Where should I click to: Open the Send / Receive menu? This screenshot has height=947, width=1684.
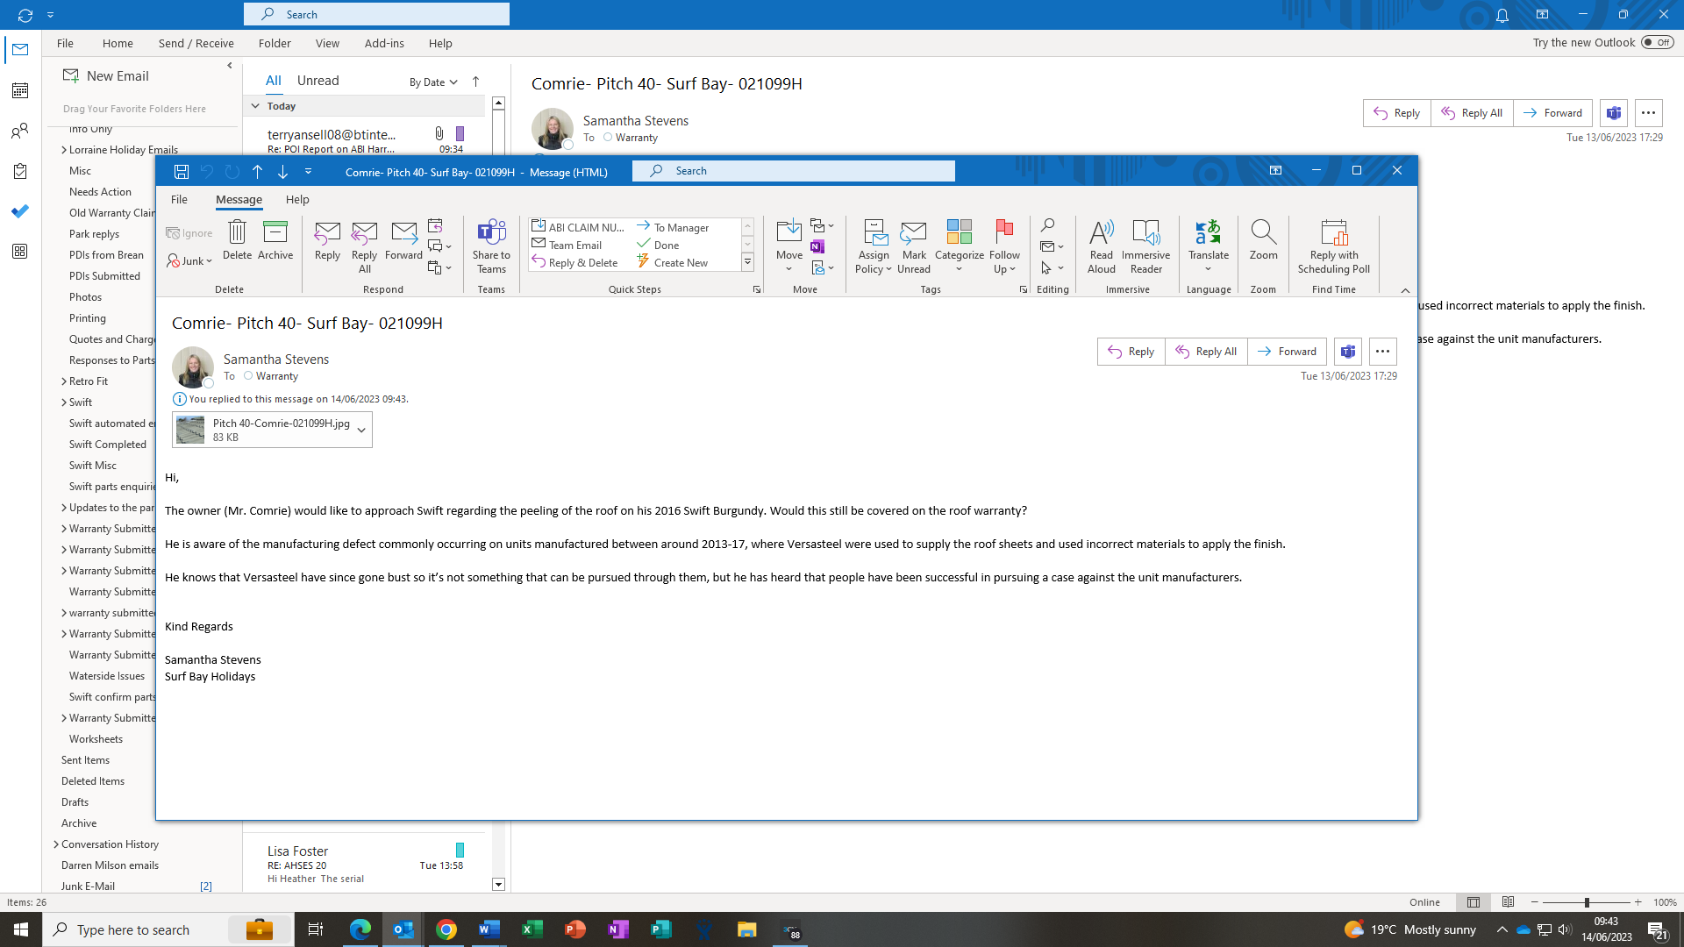pyautogui.click(x=196, y=43)
